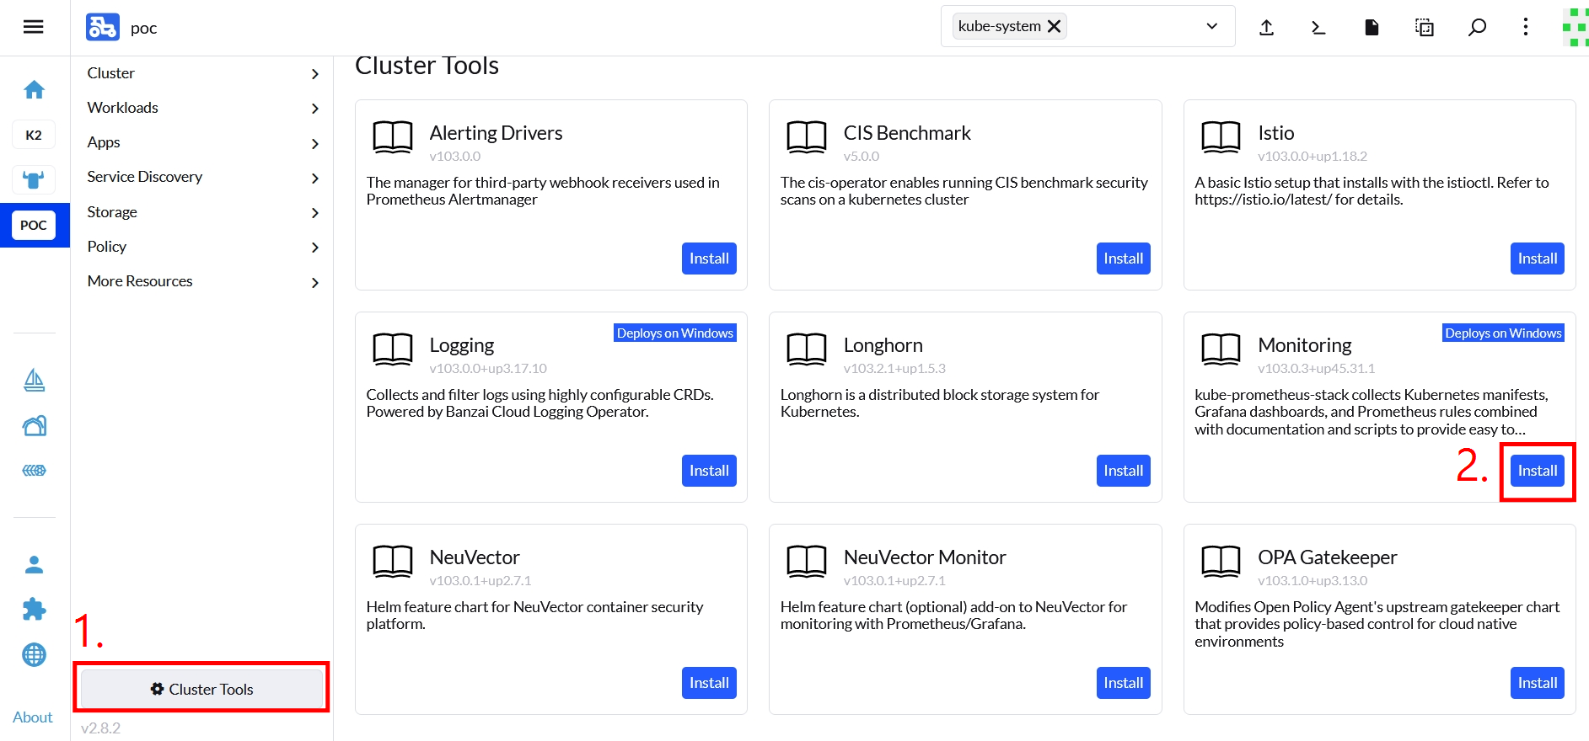Image resolution: width=1589 pixels, height=741 pixels.
Task: Copy KubeConfig to clipboard icon
Action: pos(1425,28)
